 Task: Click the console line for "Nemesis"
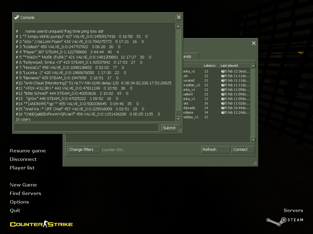(x=67, y=78)
